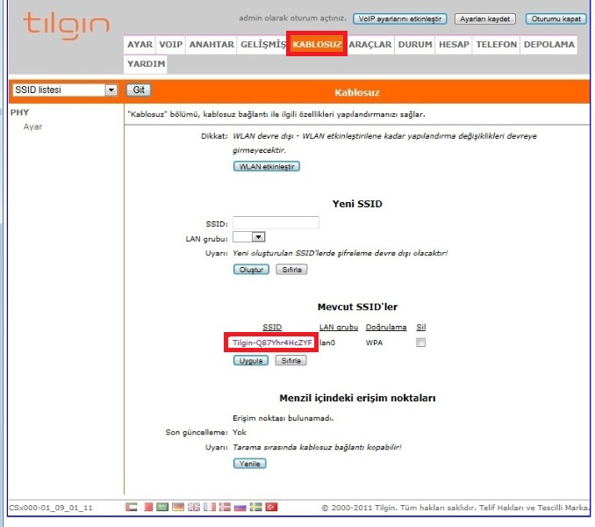The image size is (595, 527).
Task: Go to the DURUM tab
Action: [415, 45]
